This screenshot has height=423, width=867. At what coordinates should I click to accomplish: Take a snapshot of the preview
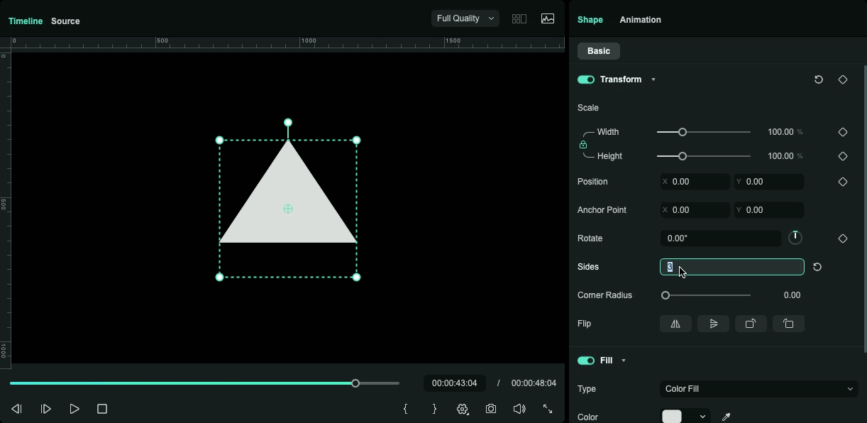tap(491, 409)
